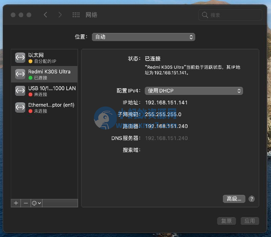This screenshot has width=271, height=237.
Task: Click the IP address 192.168.151.141 value
Action: tap(166, 103)
